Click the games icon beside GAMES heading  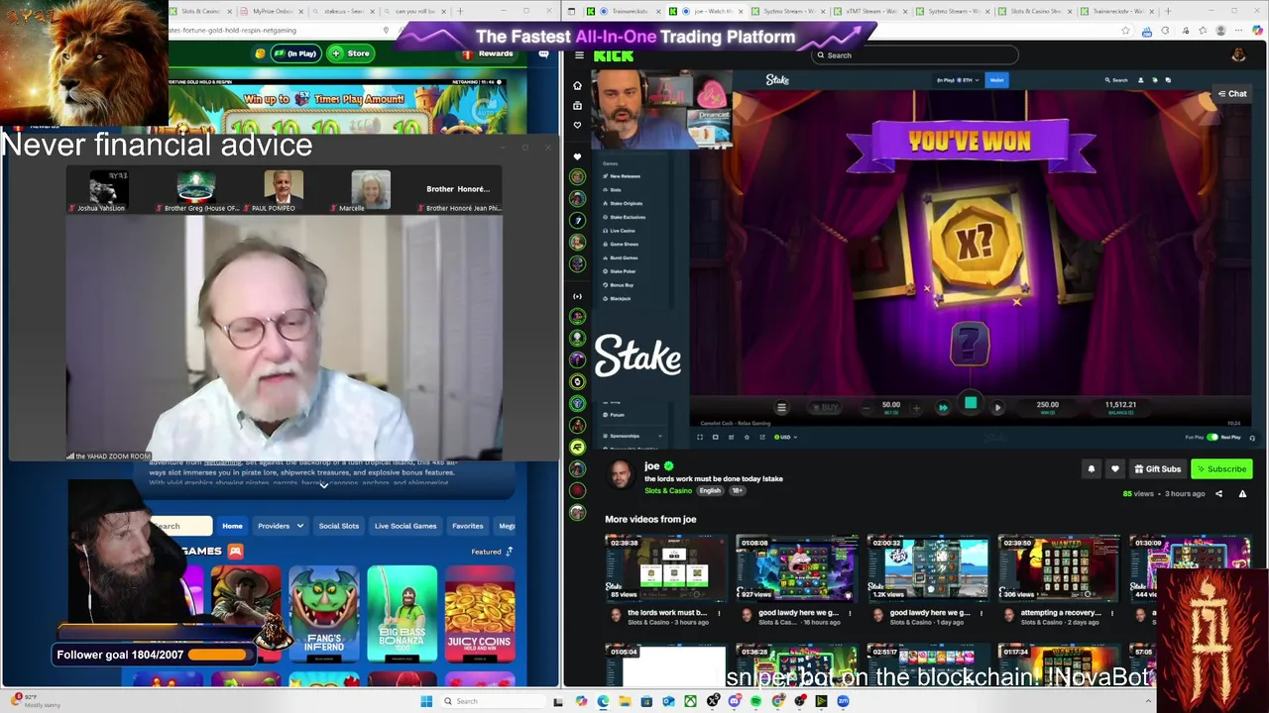(235, 551)
